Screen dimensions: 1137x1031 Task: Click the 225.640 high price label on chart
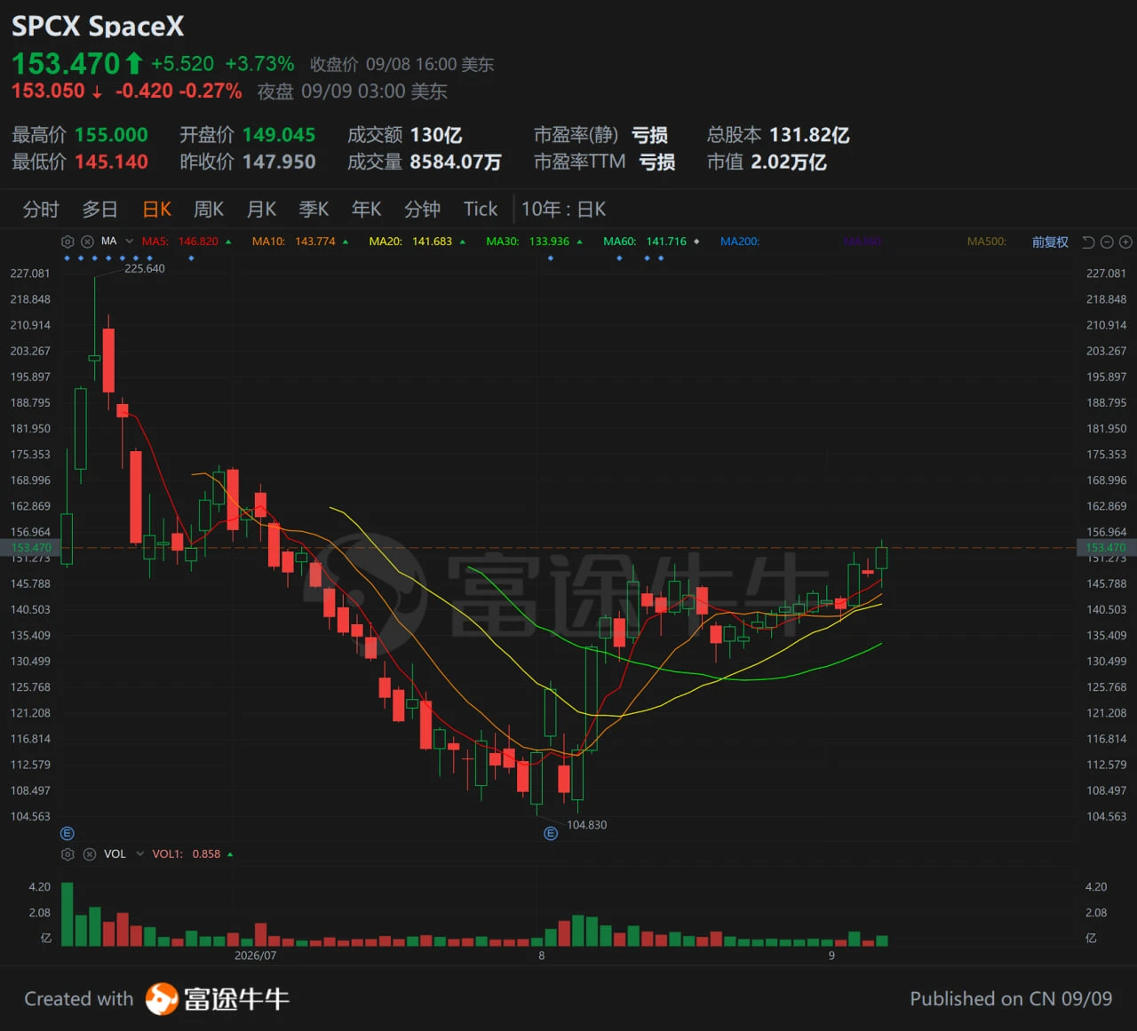click(145, 268)
